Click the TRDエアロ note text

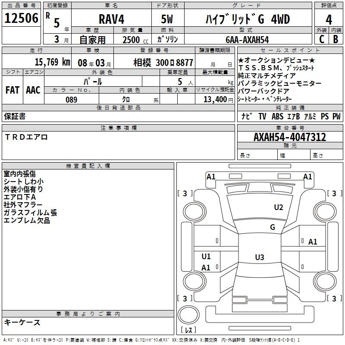coord(26,137)
